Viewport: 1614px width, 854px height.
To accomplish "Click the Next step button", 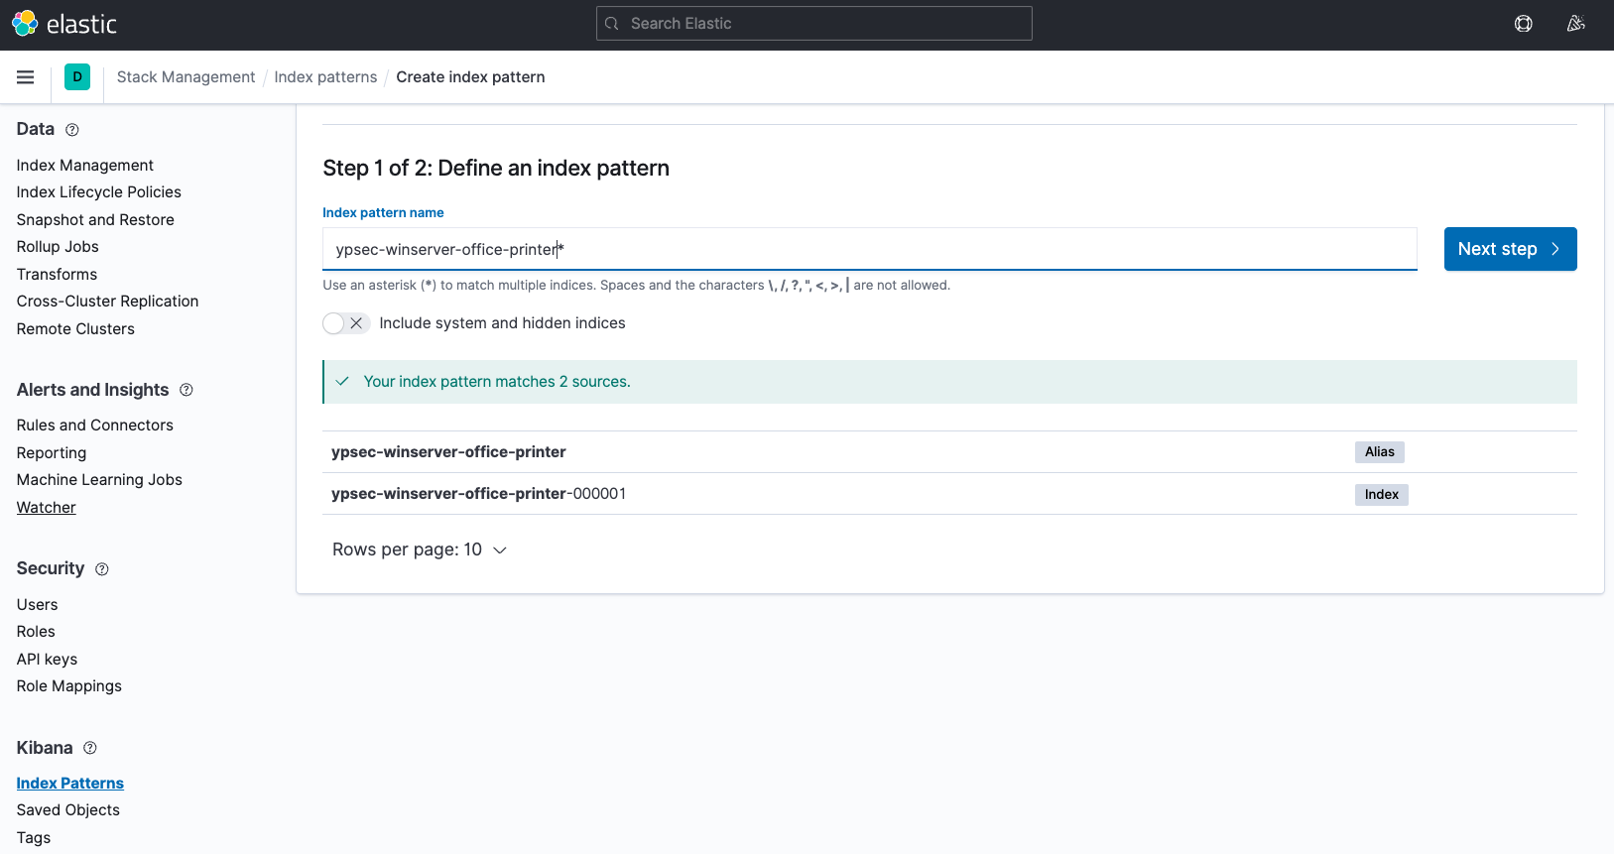I will (x=1509, y=249).
